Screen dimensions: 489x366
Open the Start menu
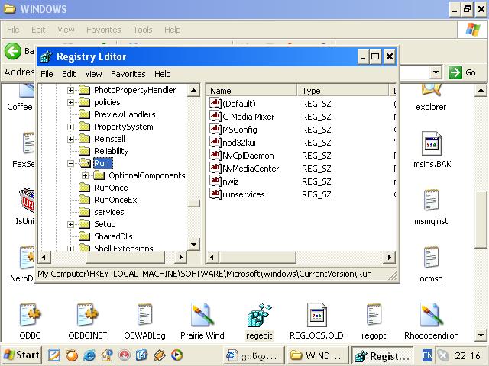point(21,355)
